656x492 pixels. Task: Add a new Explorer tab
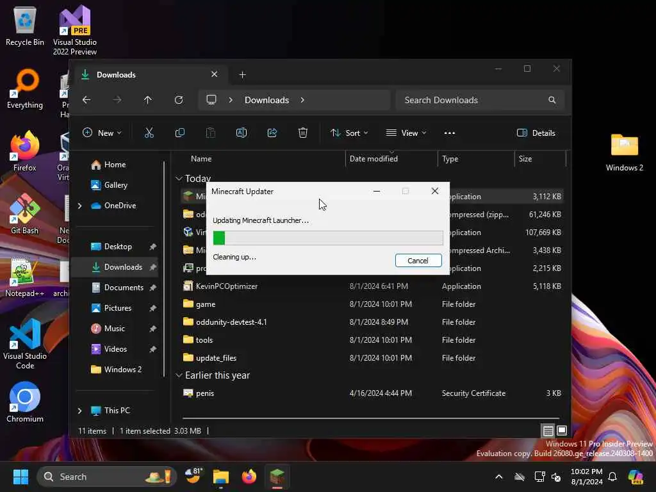tap(242, 75)
